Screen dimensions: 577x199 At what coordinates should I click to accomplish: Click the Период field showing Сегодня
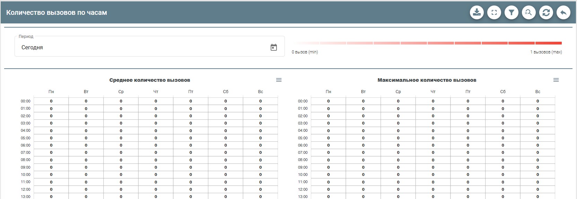(139, 47)
